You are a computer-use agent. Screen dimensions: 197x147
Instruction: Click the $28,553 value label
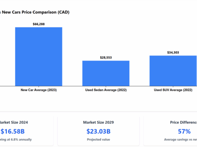[x=106, y=58]
